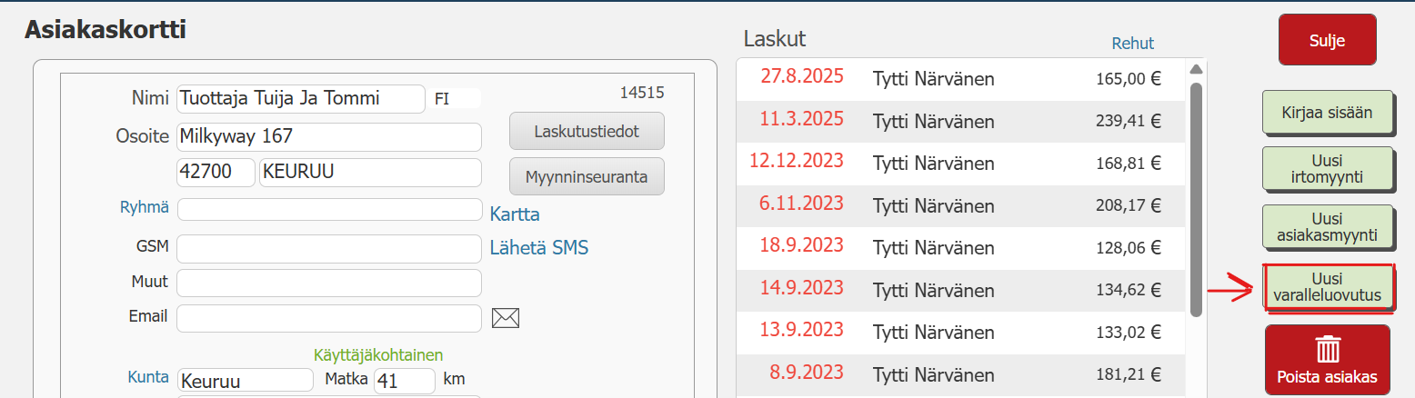Click the Lähetä SMS link
Image resolution: width=1415 pixels, height=398 pixels.
pos(539,248)
